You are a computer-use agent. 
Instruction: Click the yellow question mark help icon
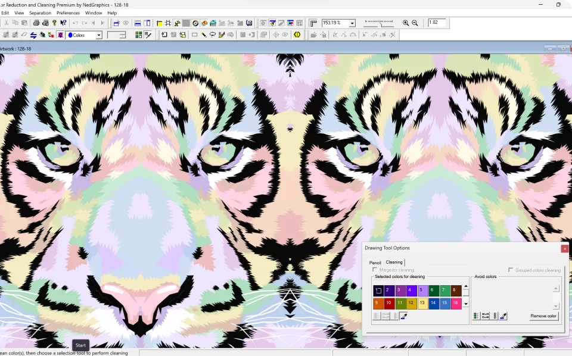pos(54,23)
